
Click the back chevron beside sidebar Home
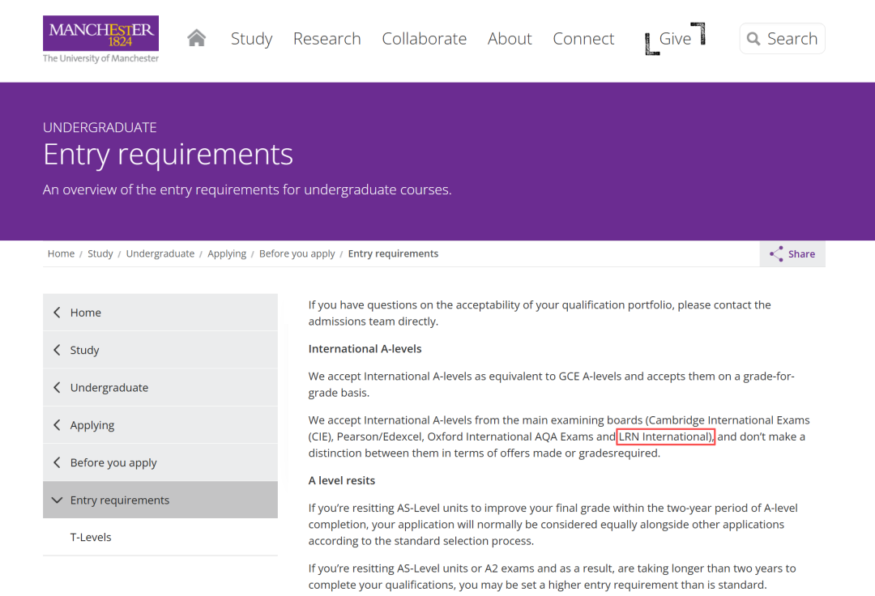click(x=57, y=313)
